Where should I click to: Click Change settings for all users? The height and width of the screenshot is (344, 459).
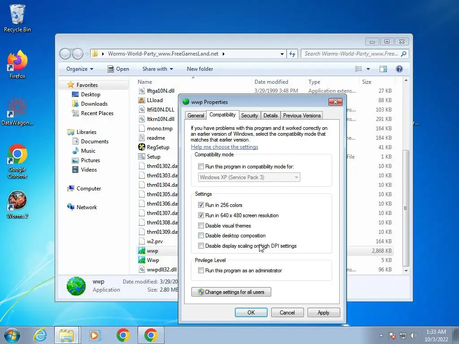point(231,292)
